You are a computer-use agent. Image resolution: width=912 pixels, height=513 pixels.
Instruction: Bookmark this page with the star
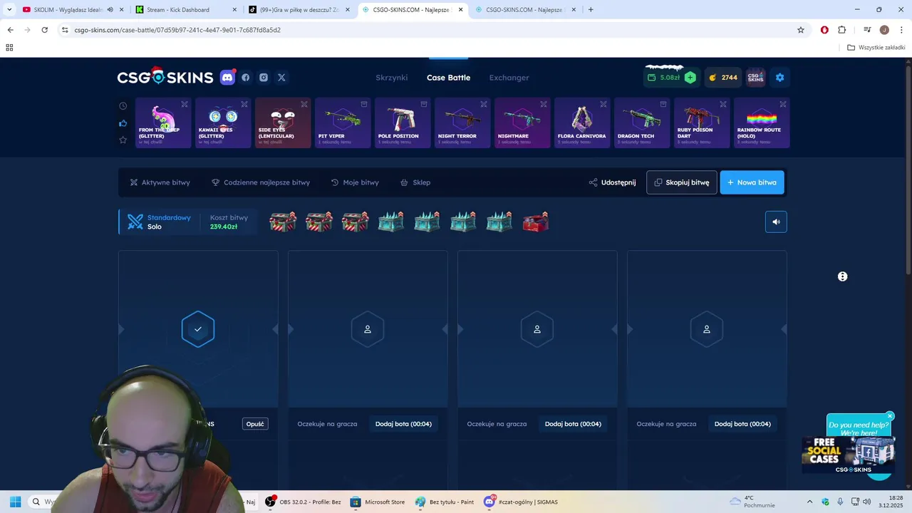[801, 30]
